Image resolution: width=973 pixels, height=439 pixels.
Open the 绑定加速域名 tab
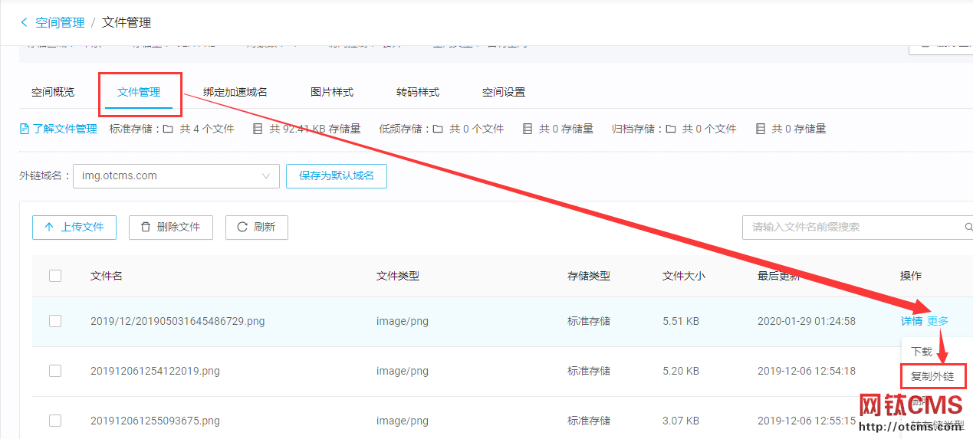pyautogui.click(x=235, y=92)
